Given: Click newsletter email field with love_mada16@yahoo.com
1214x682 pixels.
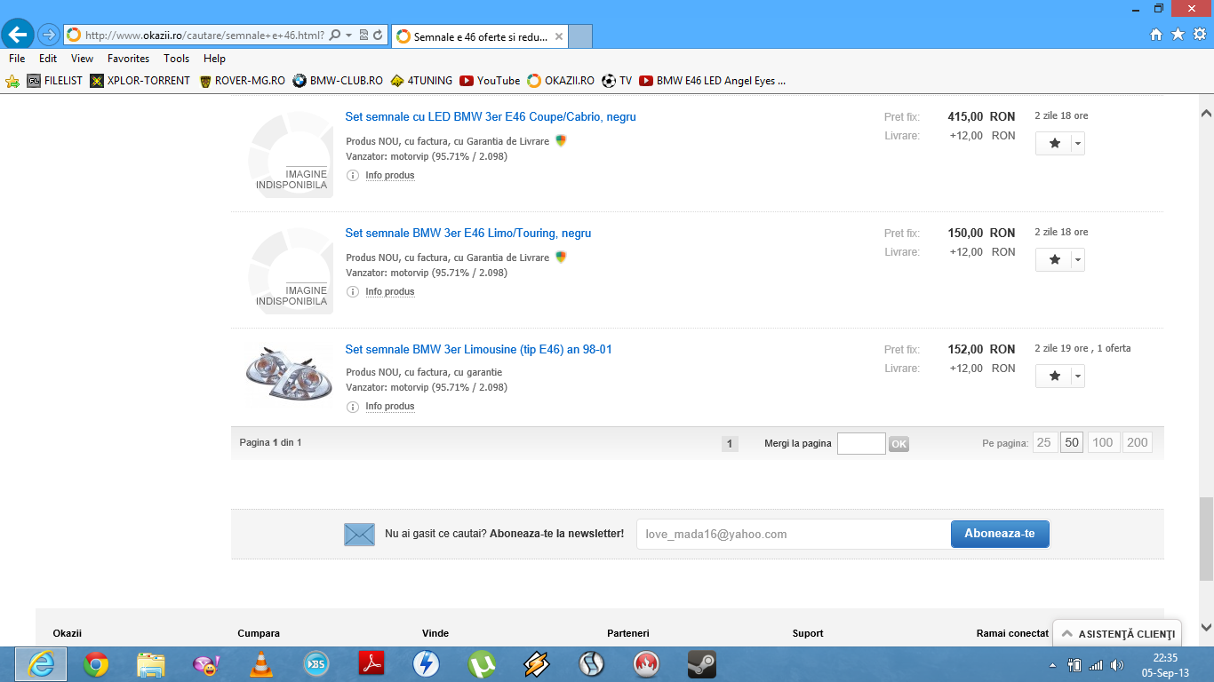Looking at the screenshot, I should 794,534.
